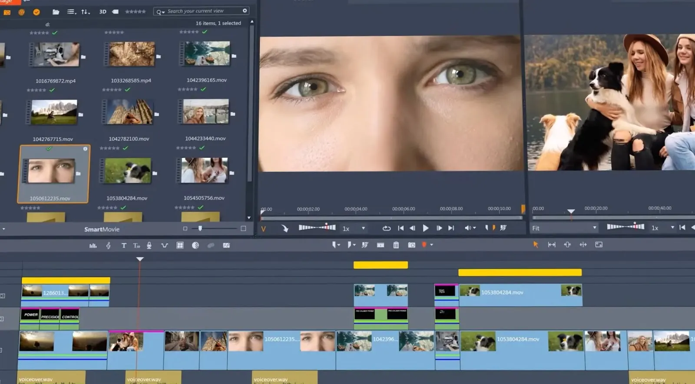
Task: Show photos with the orange camera filter
Action: (x=7, y=12)
